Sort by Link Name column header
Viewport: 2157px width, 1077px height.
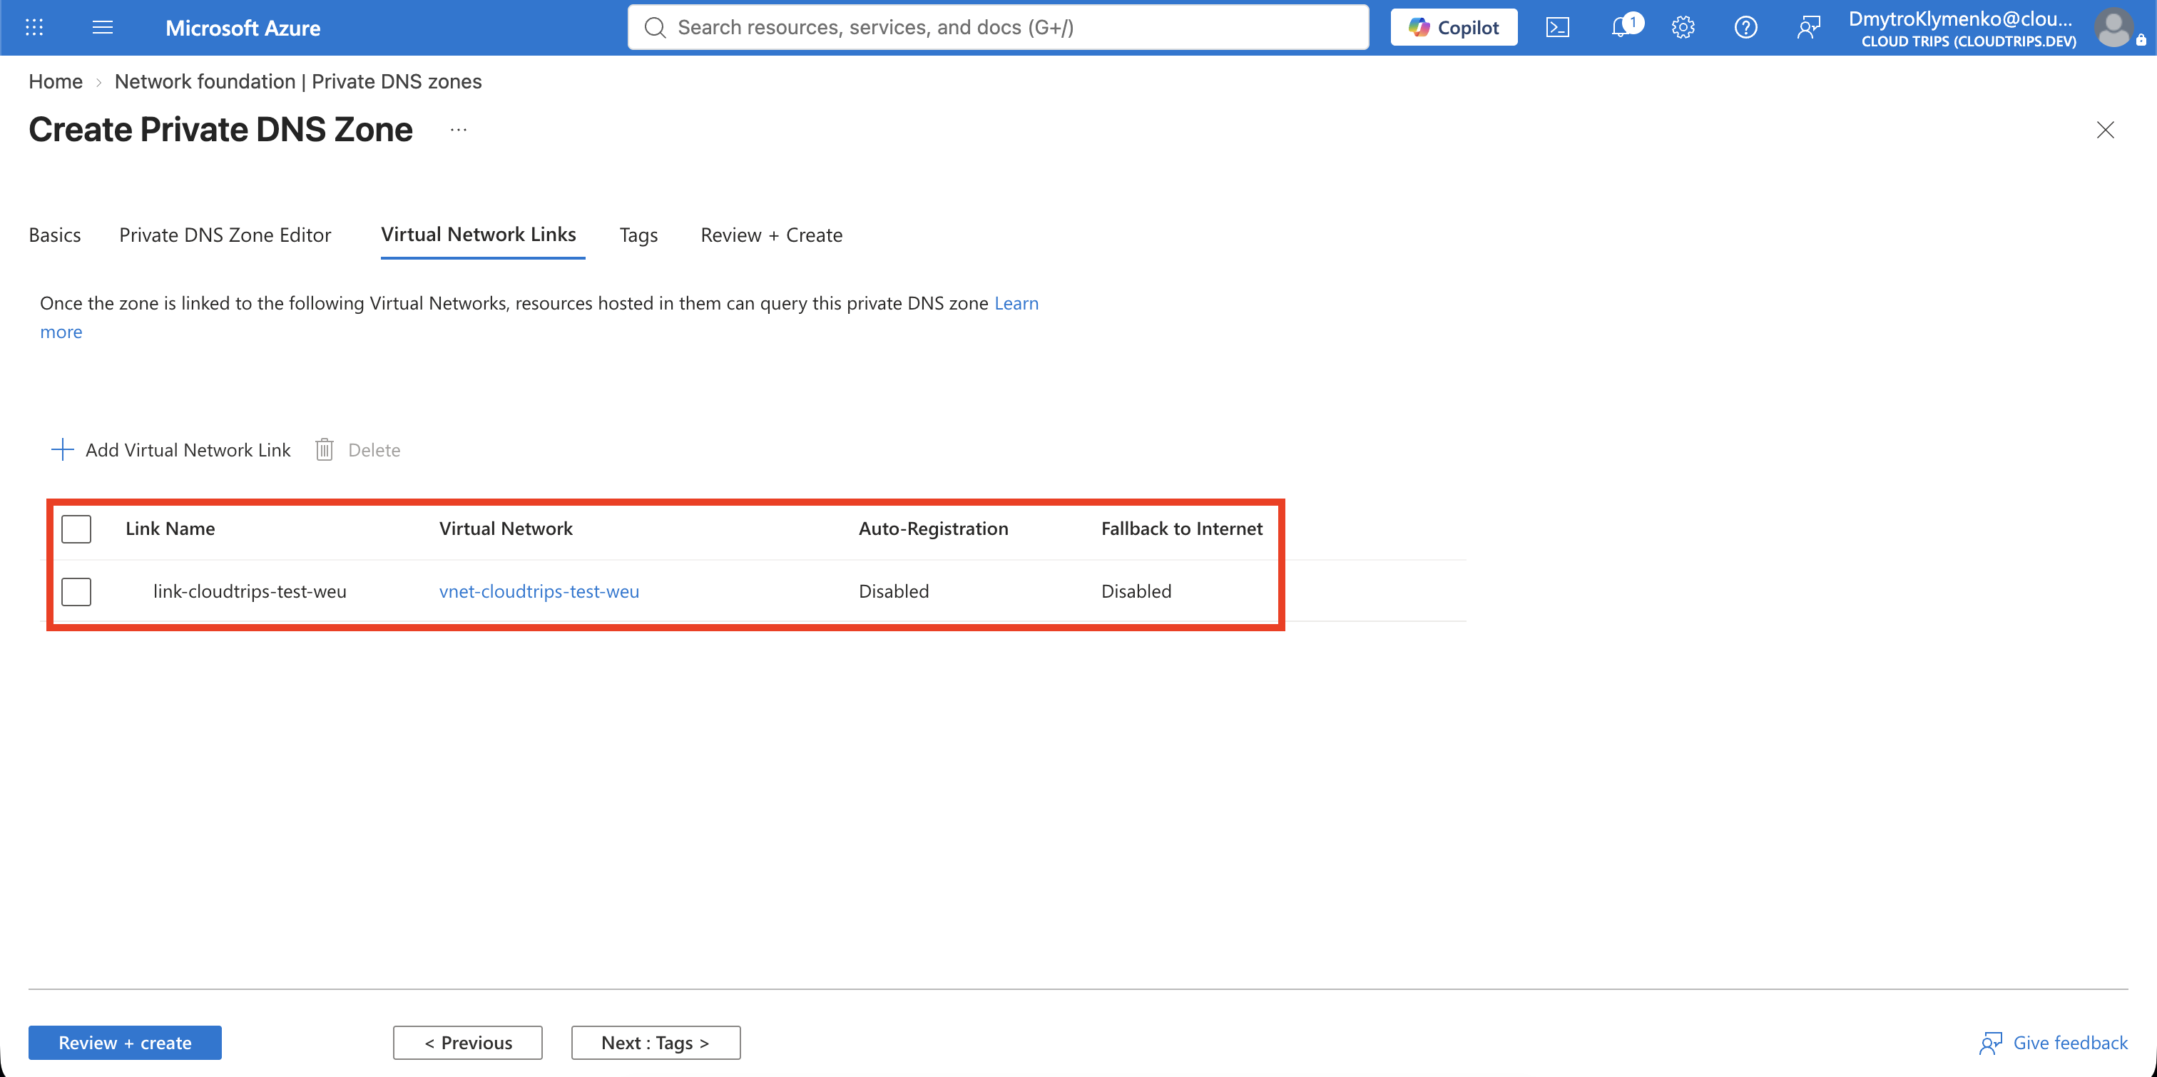[170, 529]
